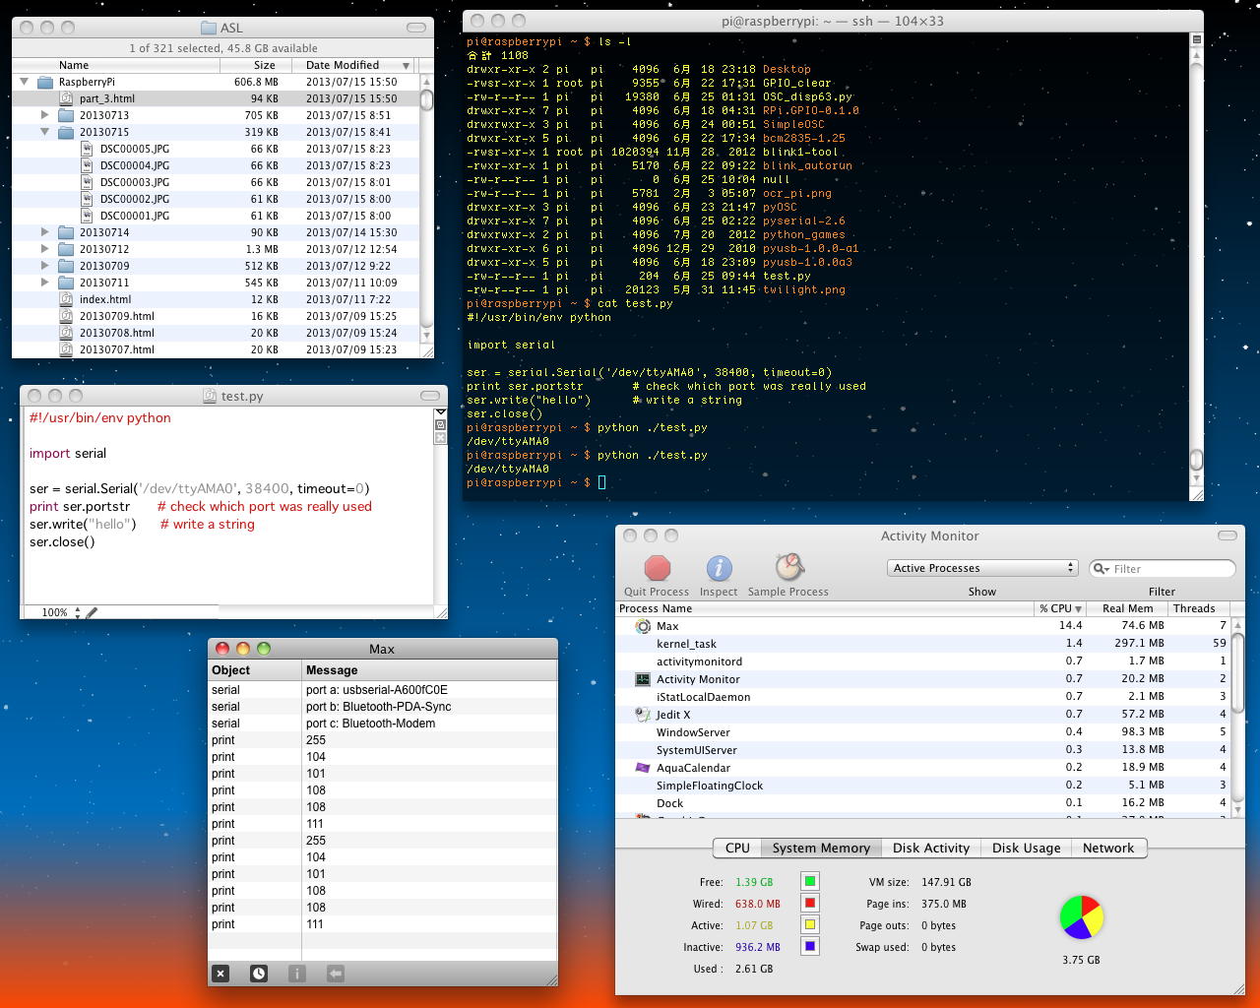Switch to the Disk Activity tab
1260x1008 pixels.
pos(930,848)
